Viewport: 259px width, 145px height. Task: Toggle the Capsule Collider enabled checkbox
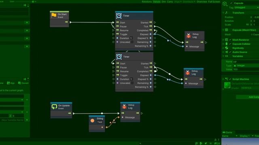[x=230, y=44]
